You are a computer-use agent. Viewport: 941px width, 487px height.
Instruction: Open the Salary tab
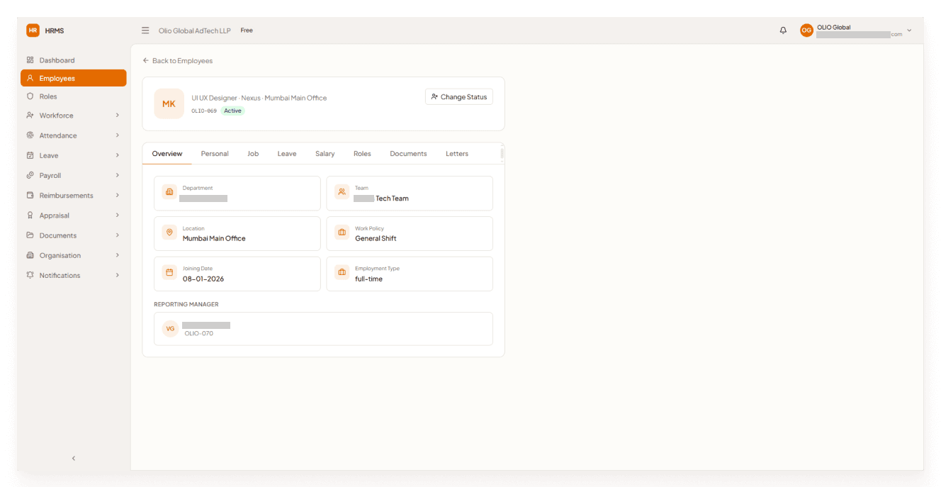point(325,154)
